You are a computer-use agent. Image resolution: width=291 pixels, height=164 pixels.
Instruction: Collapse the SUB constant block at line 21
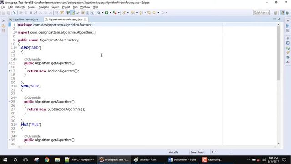[16, 86]
